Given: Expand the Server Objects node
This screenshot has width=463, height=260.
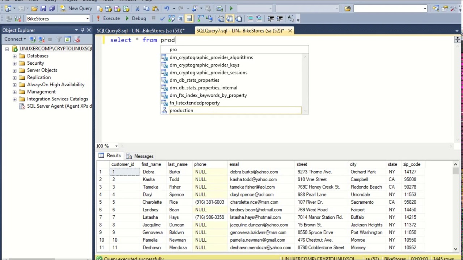Looking at the screenshot, I should [x=14, y=70].
